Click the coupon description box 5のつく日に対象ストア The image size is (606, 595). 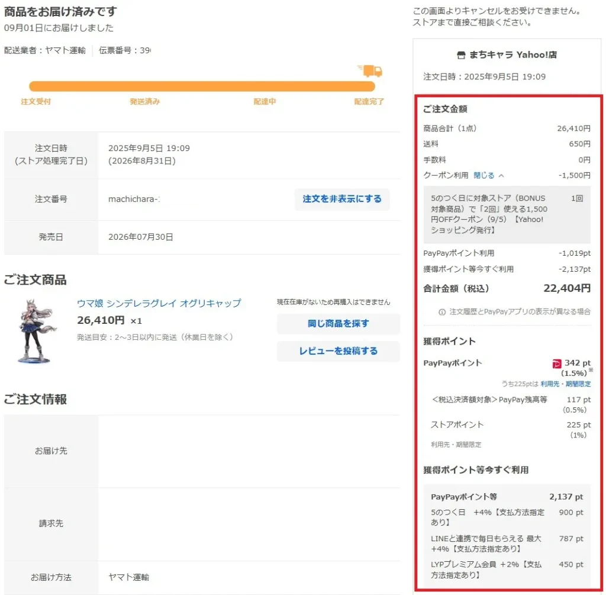507,214
